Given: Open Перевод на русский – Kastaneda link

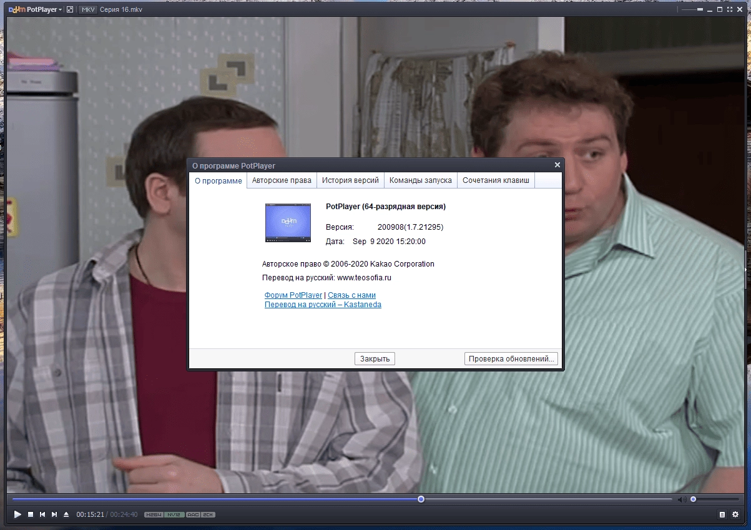Looking at the screenshot, I should [x=323, y=305].
